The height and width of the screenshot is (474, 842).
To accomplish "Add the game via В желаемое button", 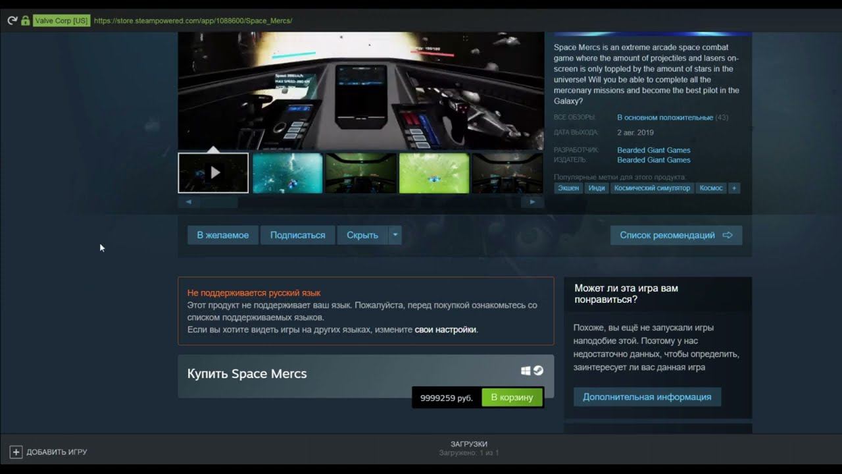I will pyautogui.click(x=223, y=235).
